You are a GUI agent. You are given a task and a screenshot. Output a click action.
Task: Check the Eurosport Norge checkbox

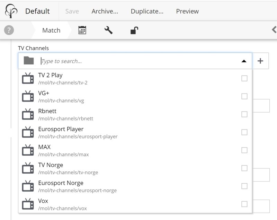coord(244,186)
